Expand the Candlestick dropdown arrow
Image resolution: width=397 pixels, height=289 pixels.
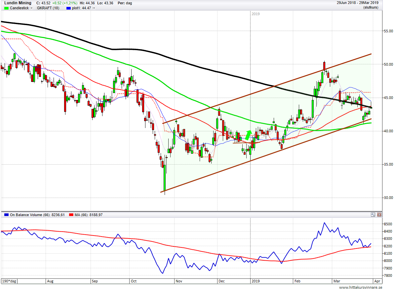(x=31, y=8)
